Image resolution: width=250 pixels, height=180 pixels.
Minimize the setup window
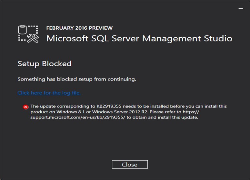pyautogui.click(x=241, y=9)
